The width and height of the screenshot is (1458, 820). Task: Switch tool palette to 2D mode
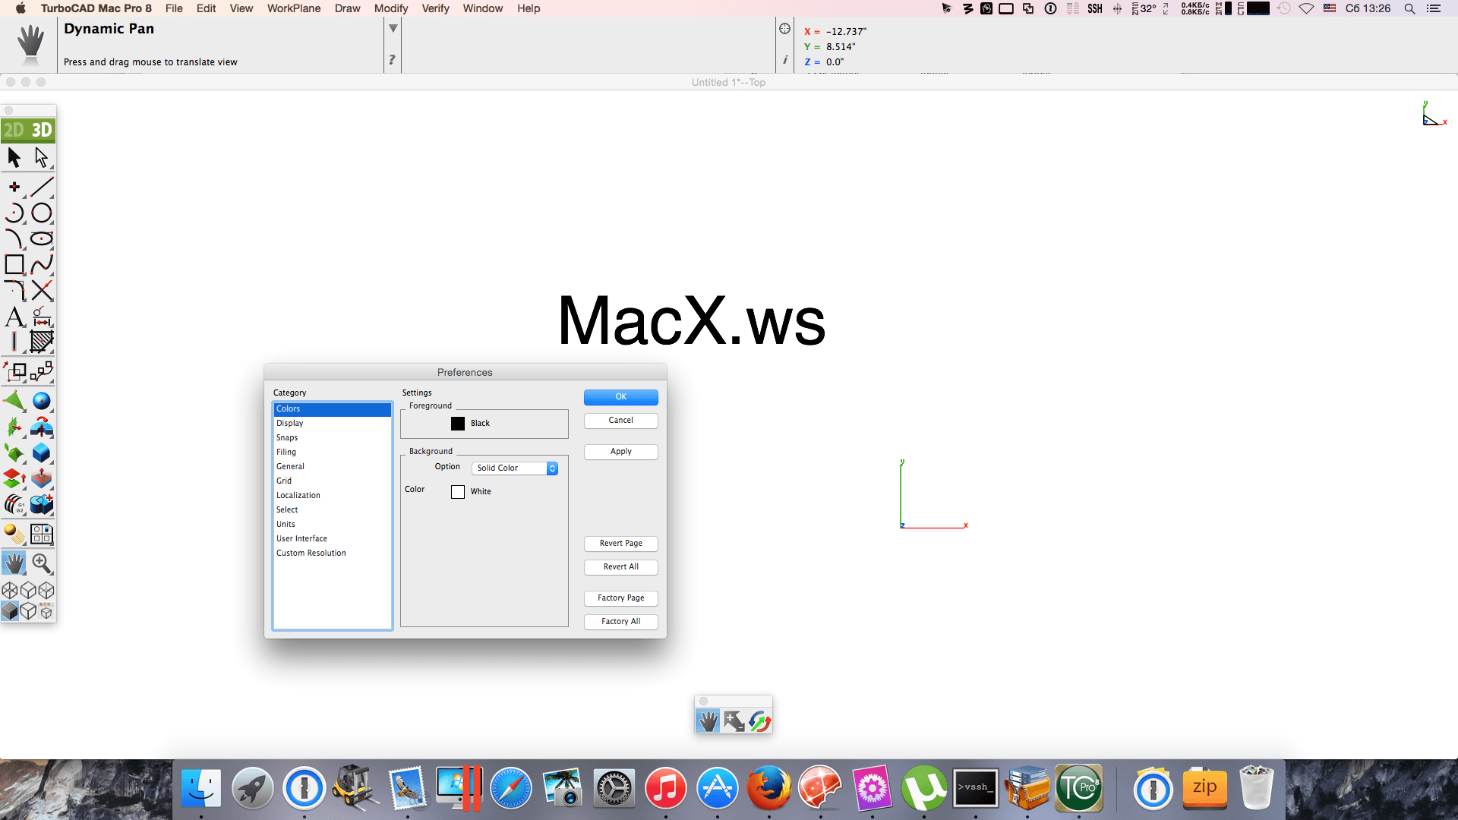click(14, 130)
